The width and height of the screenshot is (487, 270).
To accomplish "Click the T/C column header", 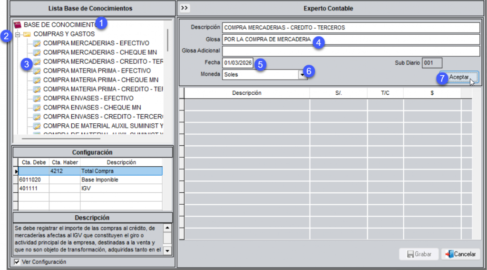I will click(385, 93).
